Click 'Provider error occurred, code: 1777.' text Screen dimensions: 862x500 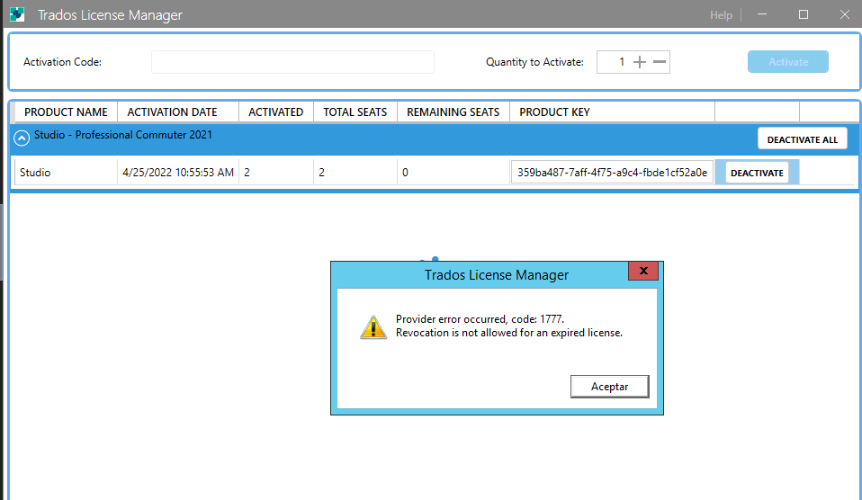[480, 319]
